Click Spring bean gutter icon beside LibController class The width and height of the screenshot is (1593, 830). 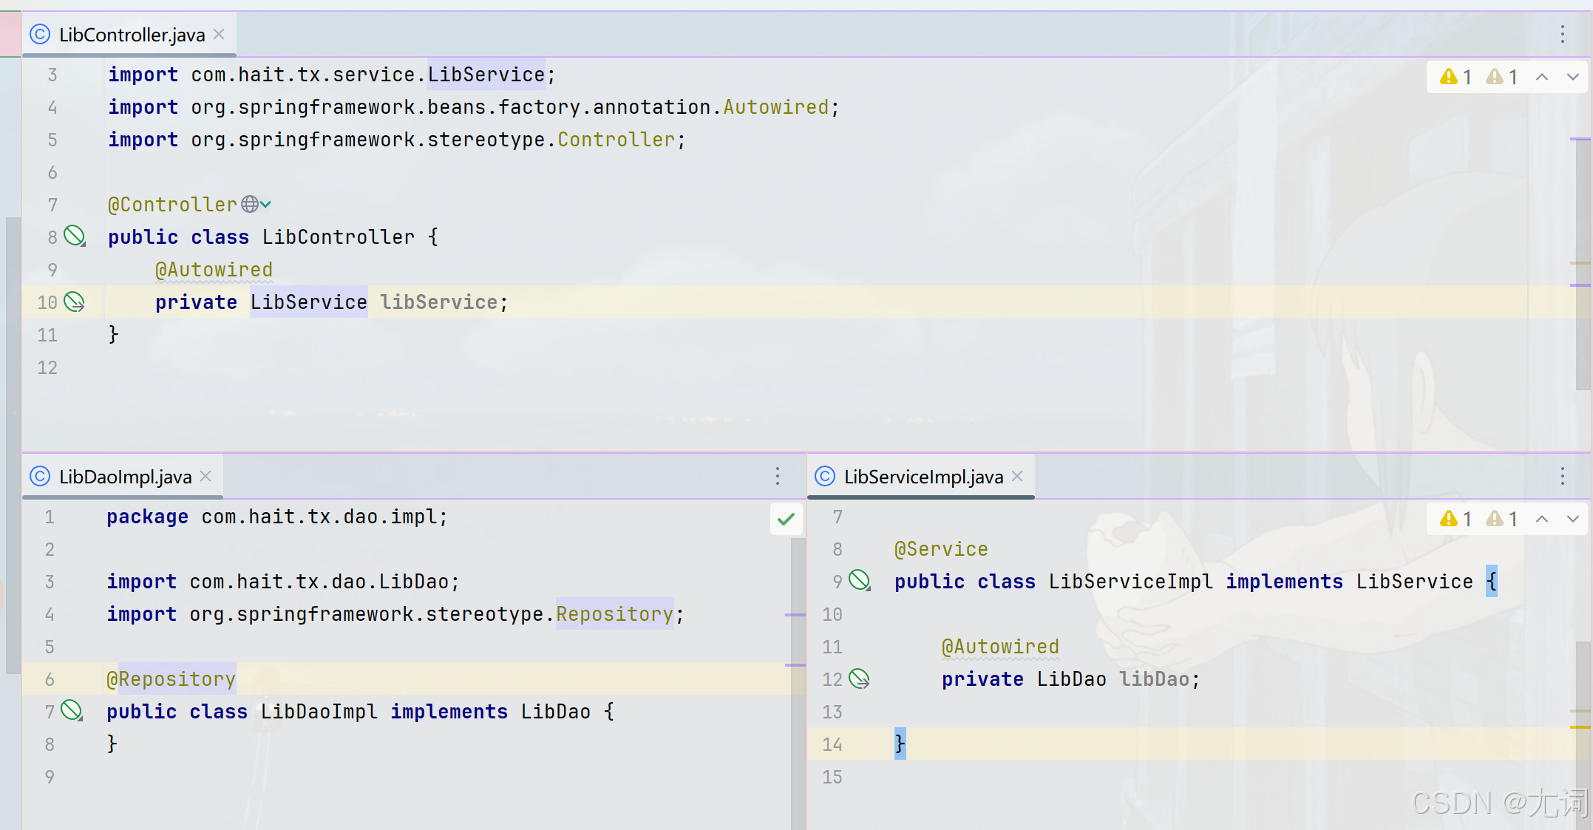point(74,237)
